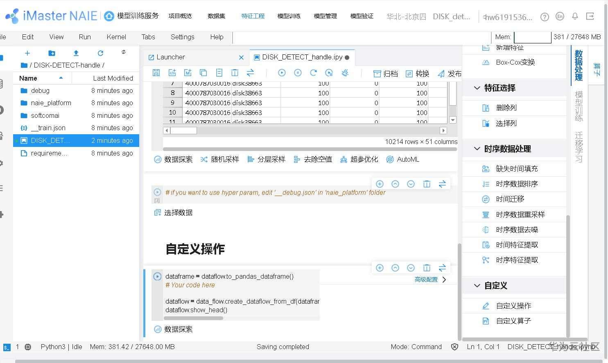Save the notebook with the disk icon

pos(156,73)
